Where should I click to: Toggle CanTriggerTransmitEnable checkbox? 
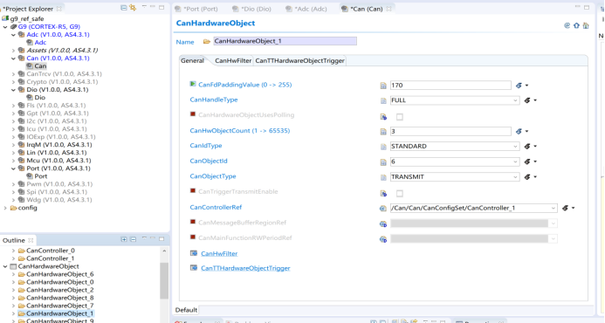pos(400,193)
